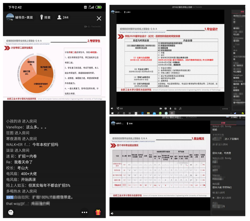Open the three-dot more options menu
The width and height of the screenshot is (250, 221).
tap(84, 212)
